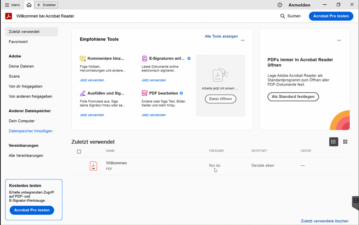This screenshot has height=225, width=359.
Task: Click the Datei öffnen button
Action: click(220, 99)
